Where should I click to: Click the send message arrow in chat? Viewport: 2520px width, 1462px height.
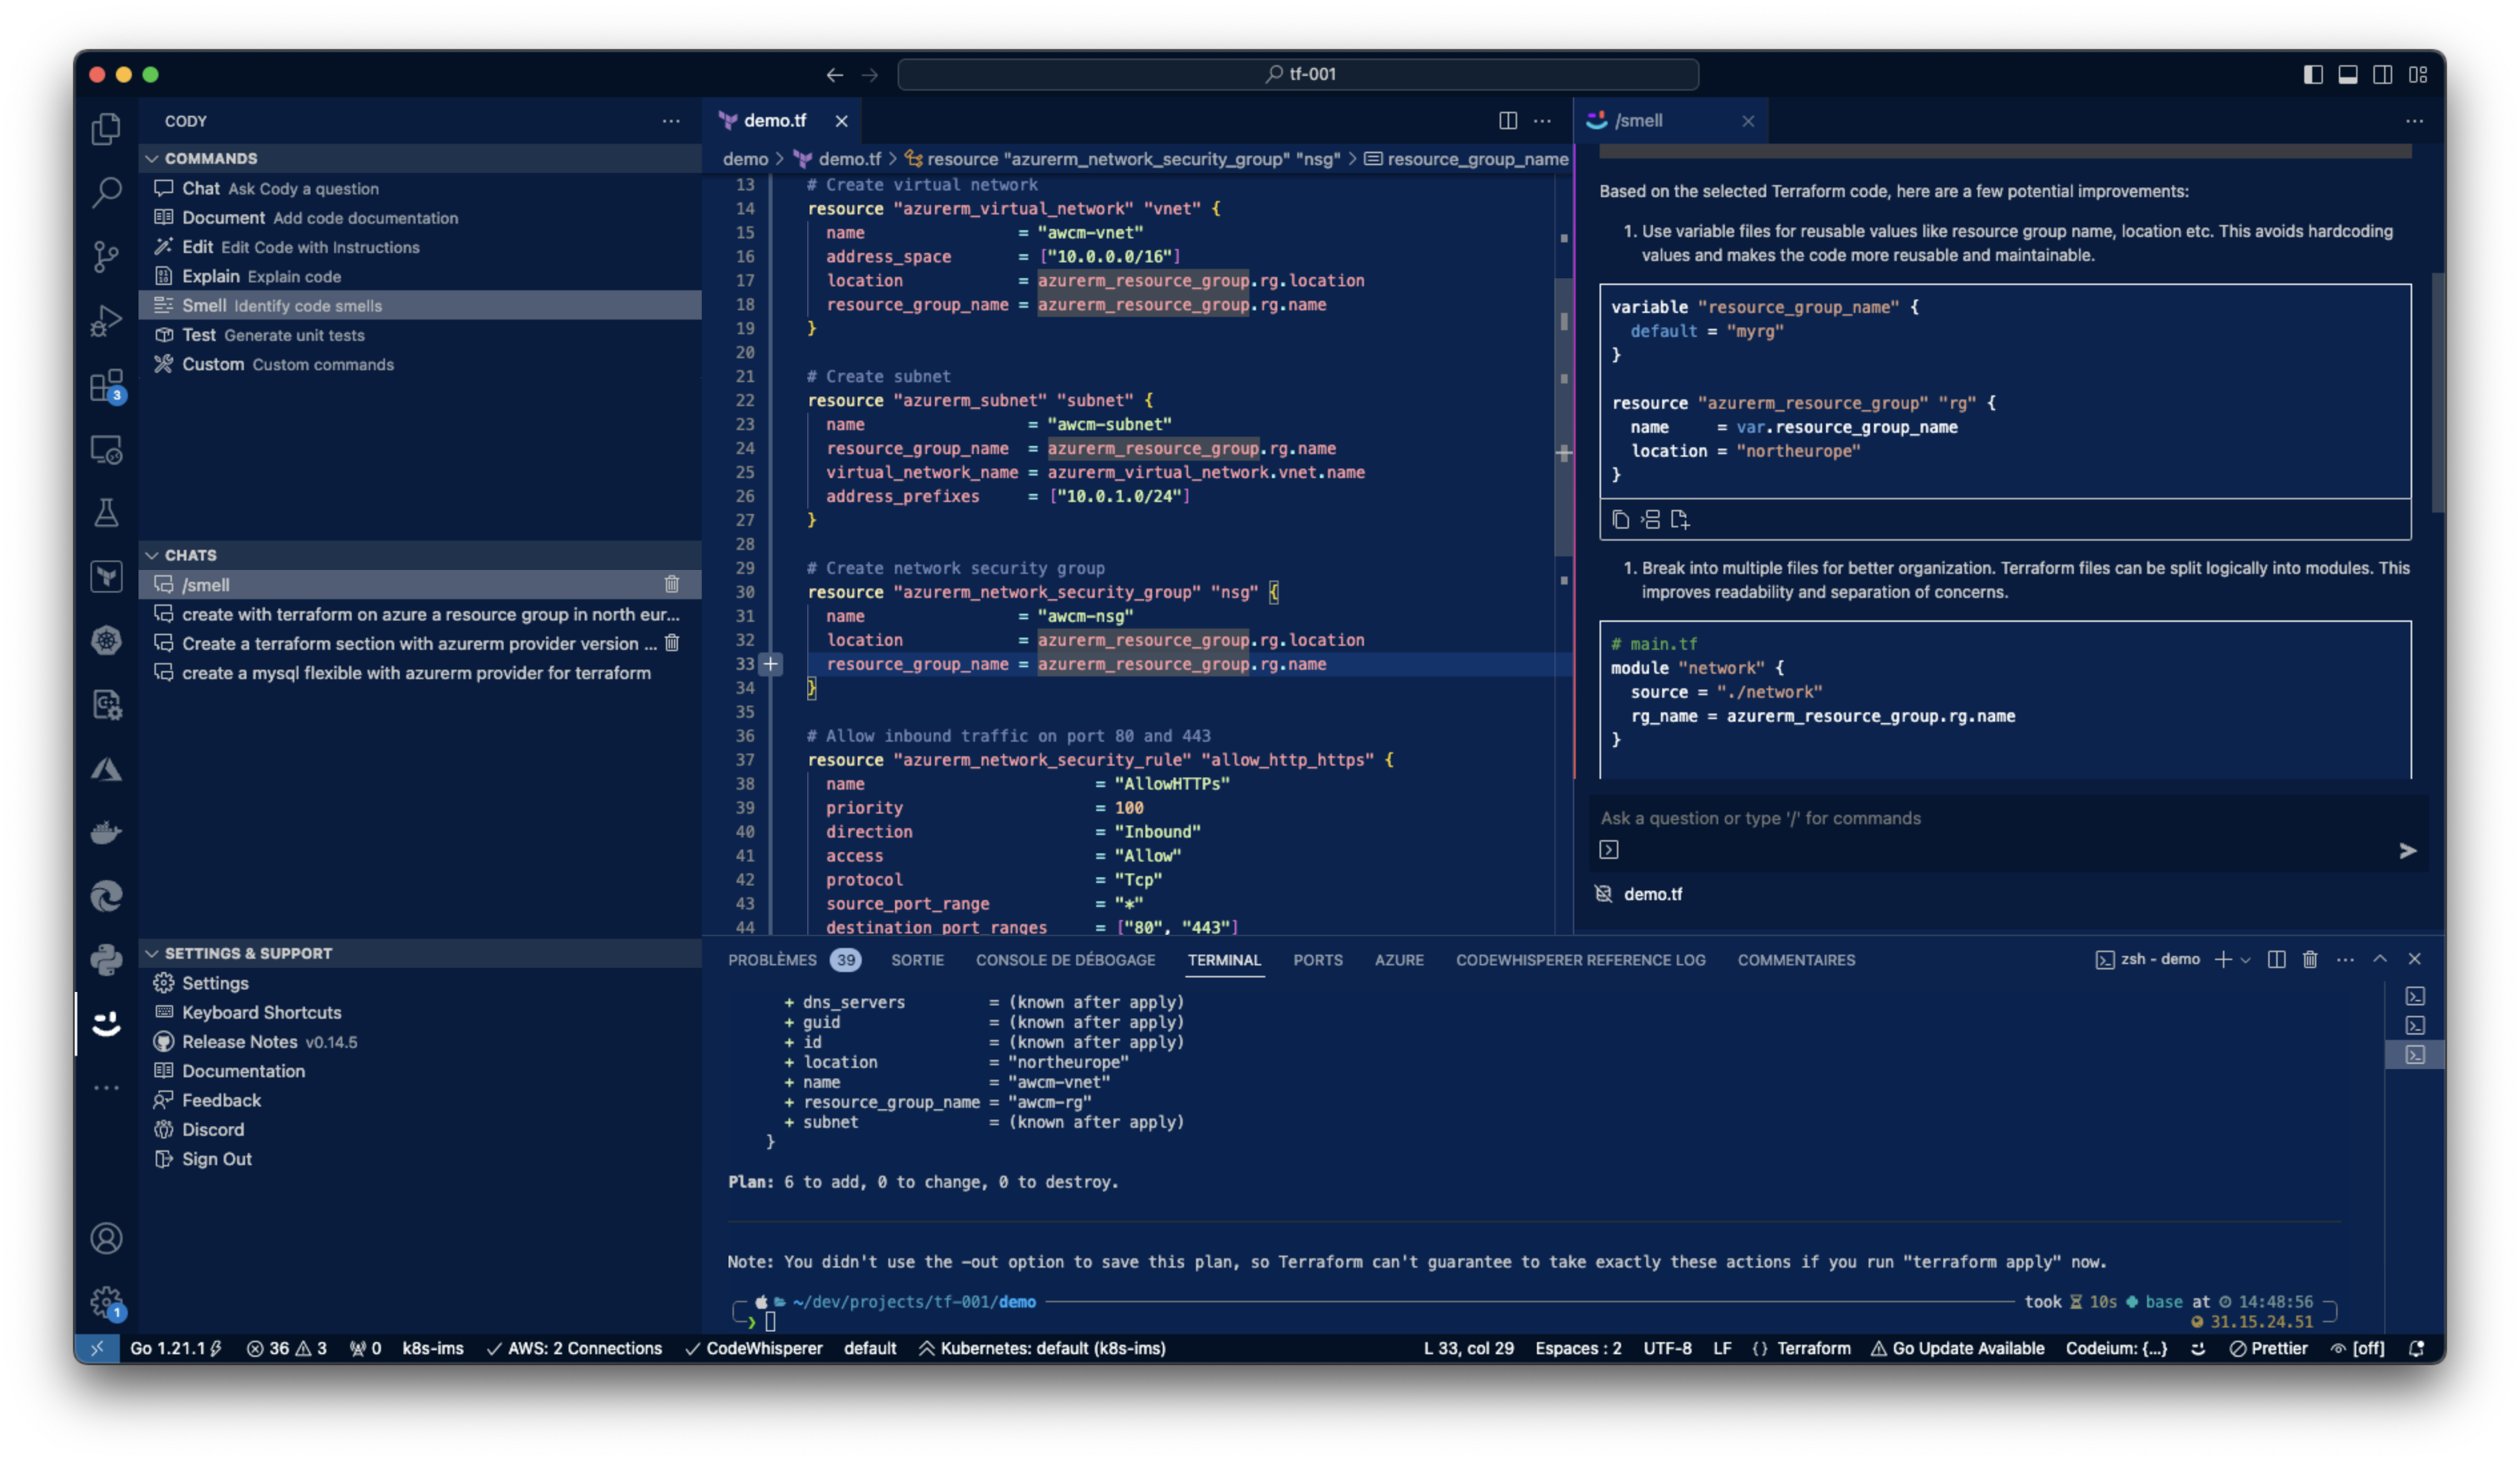point(2407,850)
